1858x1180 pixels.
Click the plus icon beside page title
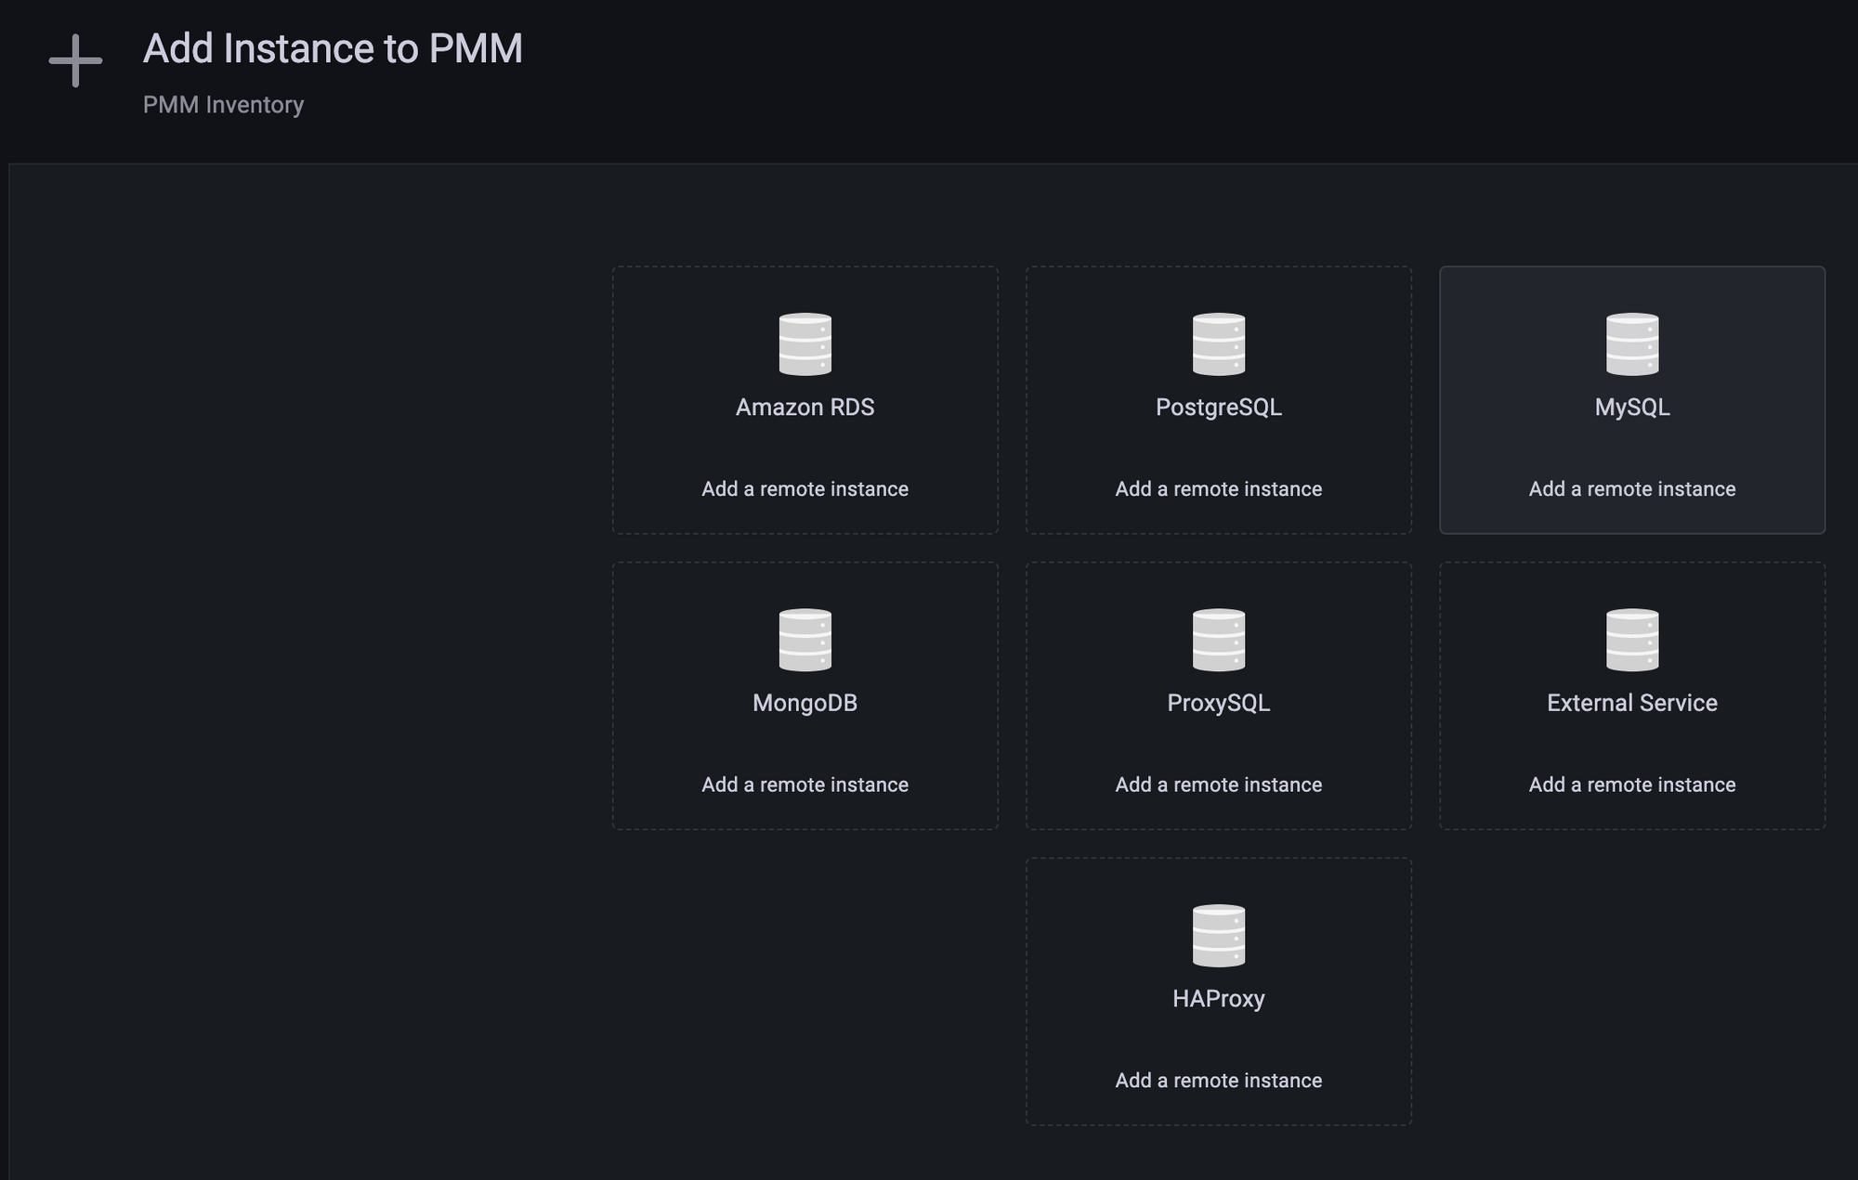pyautogui.click(x=75, y=61)
